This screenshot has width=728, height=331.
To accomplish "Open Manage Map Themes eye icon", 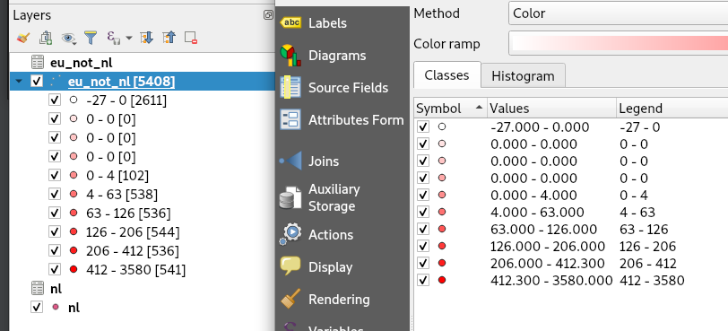I will pyautogui.click(x=68, y=38).
